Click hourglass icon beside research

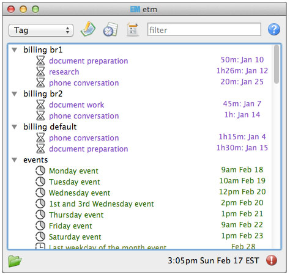point(40,71)
